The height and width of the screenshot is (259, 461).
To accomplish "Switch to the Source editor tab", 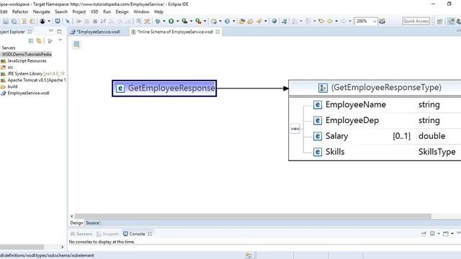I will pyautogui.click(x=92, y=223).
